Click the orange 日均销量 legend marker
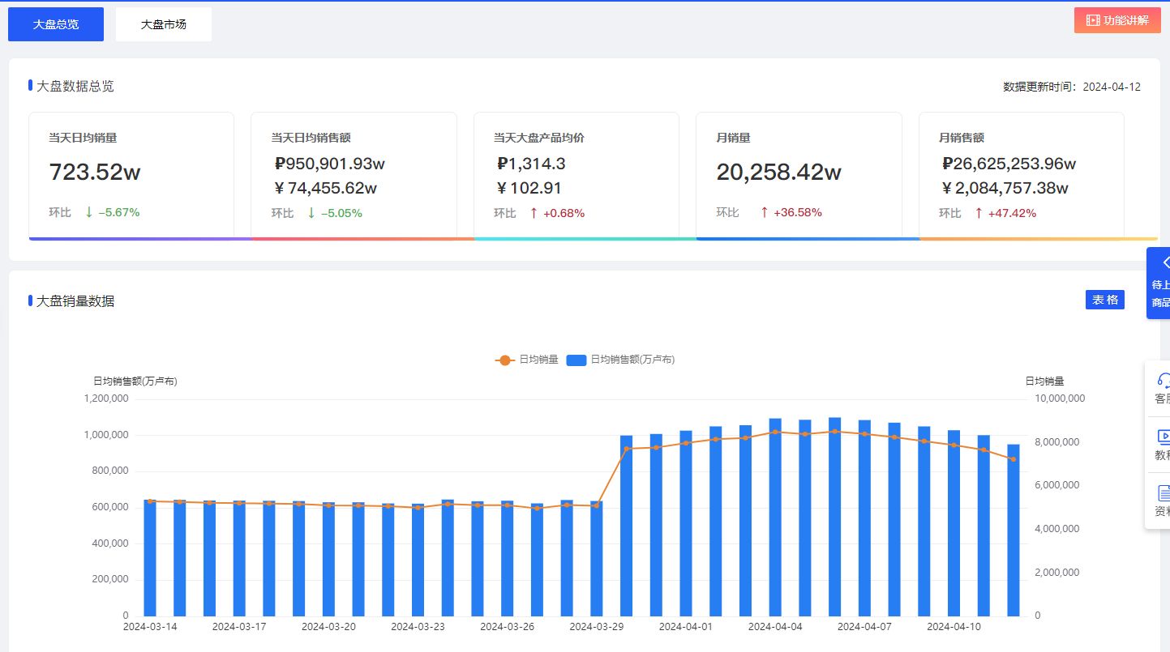The height and width of the screenshot is (652, 1170). pyautogui.click(x=505, y=360)
